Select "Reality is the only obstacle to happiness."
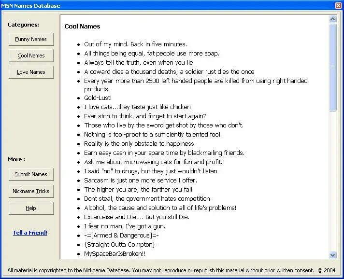Image resolution: width=344 pixels, height=279 pixels. click(x=140, y=144)
